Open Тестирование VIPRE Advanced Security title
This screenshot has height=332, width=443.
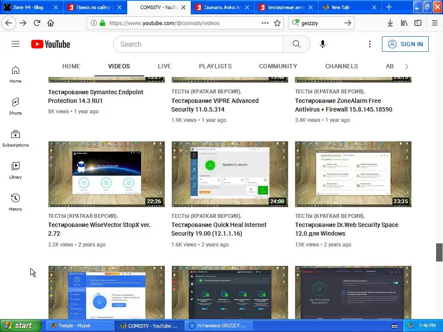(x=215, y=105)
